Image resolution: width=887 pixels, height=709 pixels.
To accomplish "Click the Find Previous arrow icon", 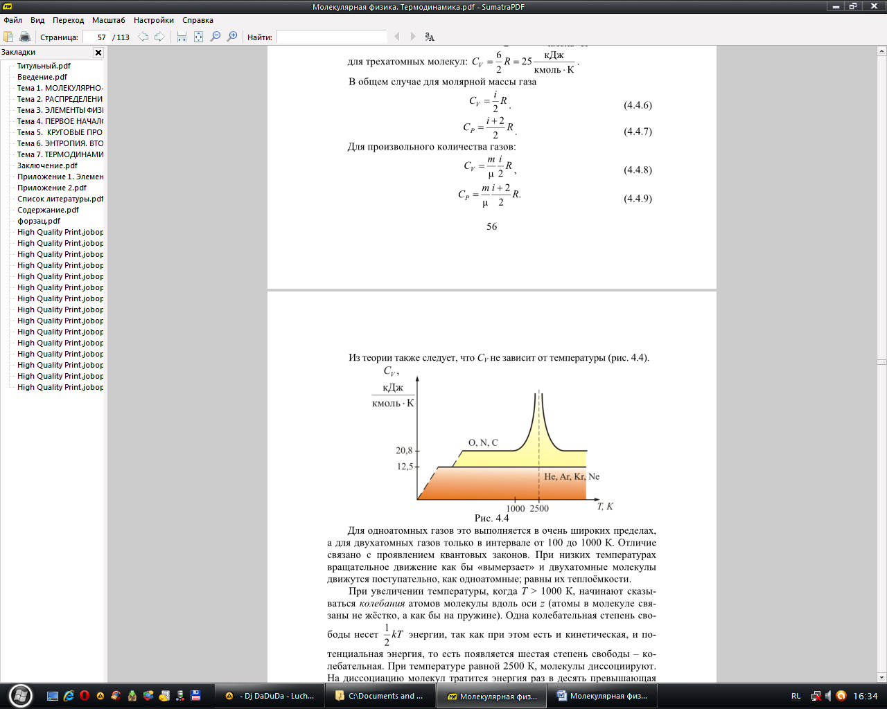I will pos(397,37).
